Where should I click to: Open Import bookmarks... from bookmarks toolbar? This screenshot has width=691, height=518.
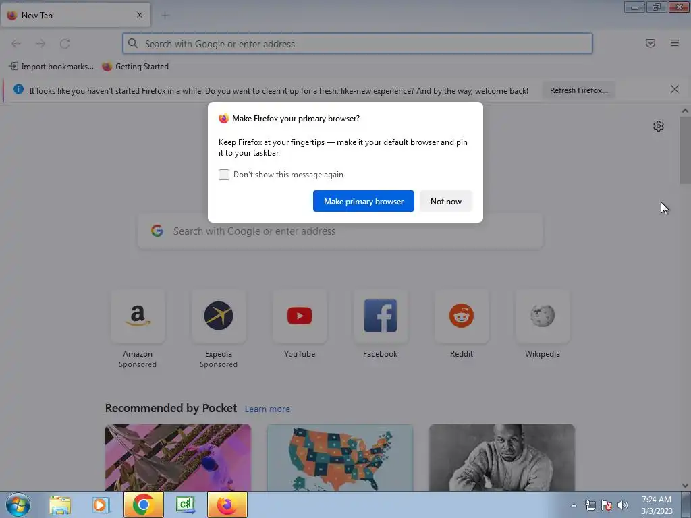pyautogui.click(x=51, y=67)
